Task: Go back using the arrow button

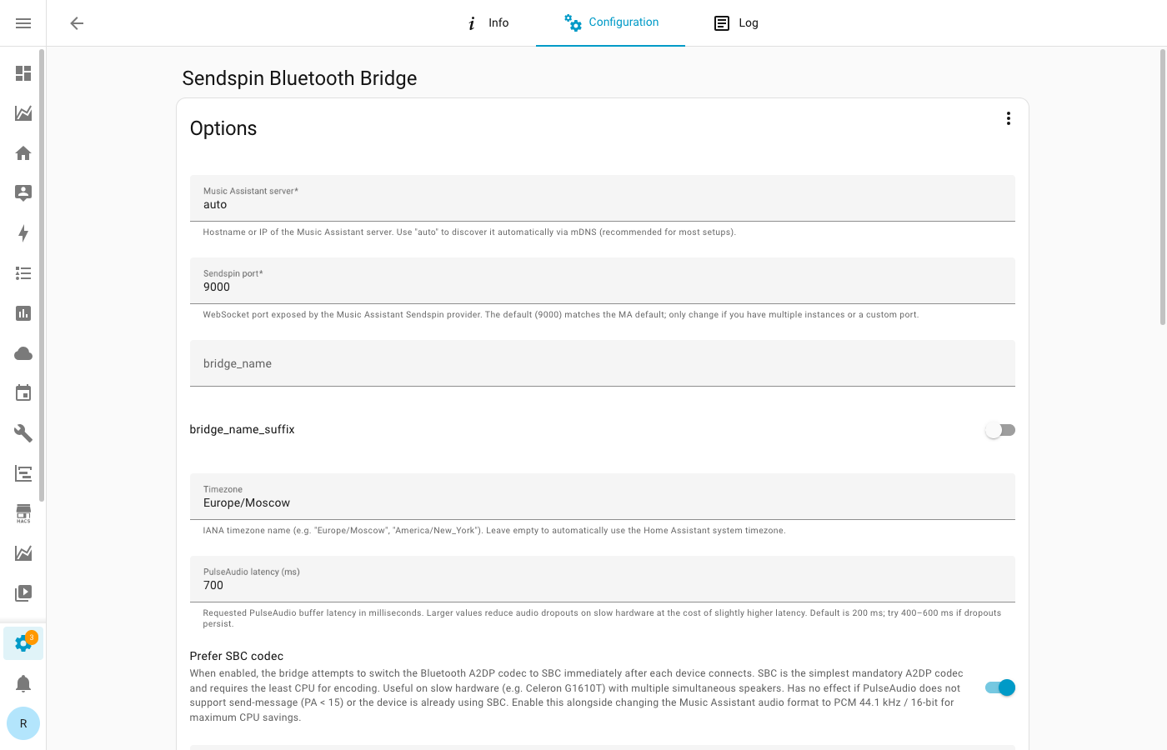Action: (76, 23)
